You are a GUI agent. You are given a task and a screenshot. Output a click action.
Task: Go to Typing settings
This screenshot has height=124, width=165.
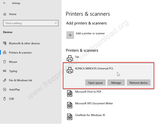tap(13, 71)
